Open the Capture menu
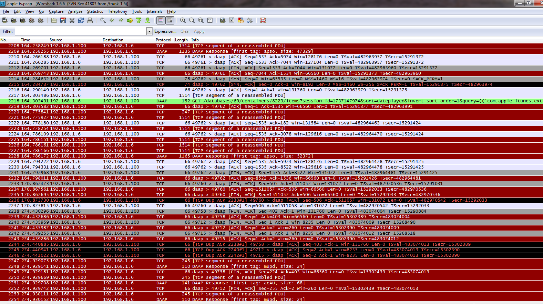Screen dimensions: 543x304 pos(56,11)
